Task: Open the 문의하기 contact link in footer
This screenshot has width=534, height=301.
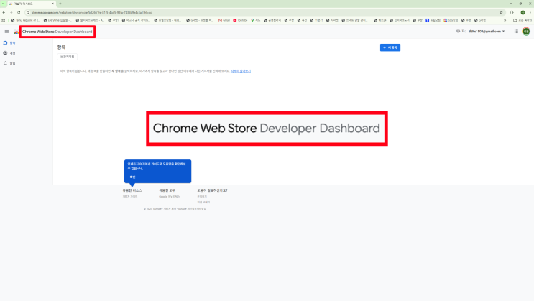Action: 202,196
